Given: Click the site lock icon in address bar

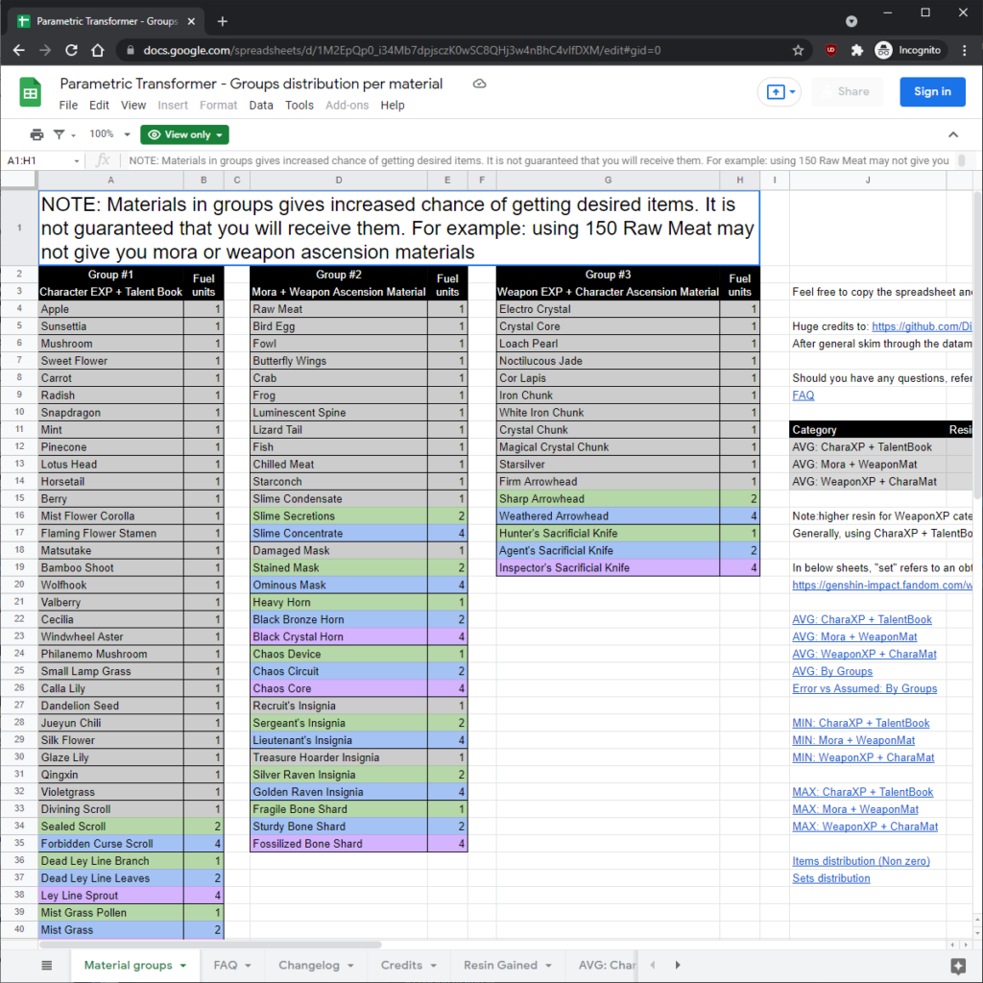Looking at the screenshot, I should 131,50.
